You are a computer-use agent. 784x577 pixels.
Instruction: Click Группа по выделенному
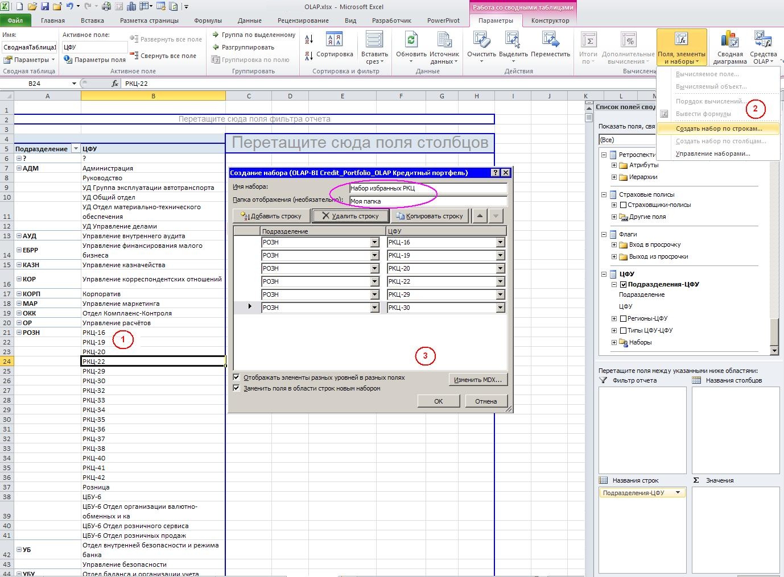pyautogui.click(x=254, y=35)
